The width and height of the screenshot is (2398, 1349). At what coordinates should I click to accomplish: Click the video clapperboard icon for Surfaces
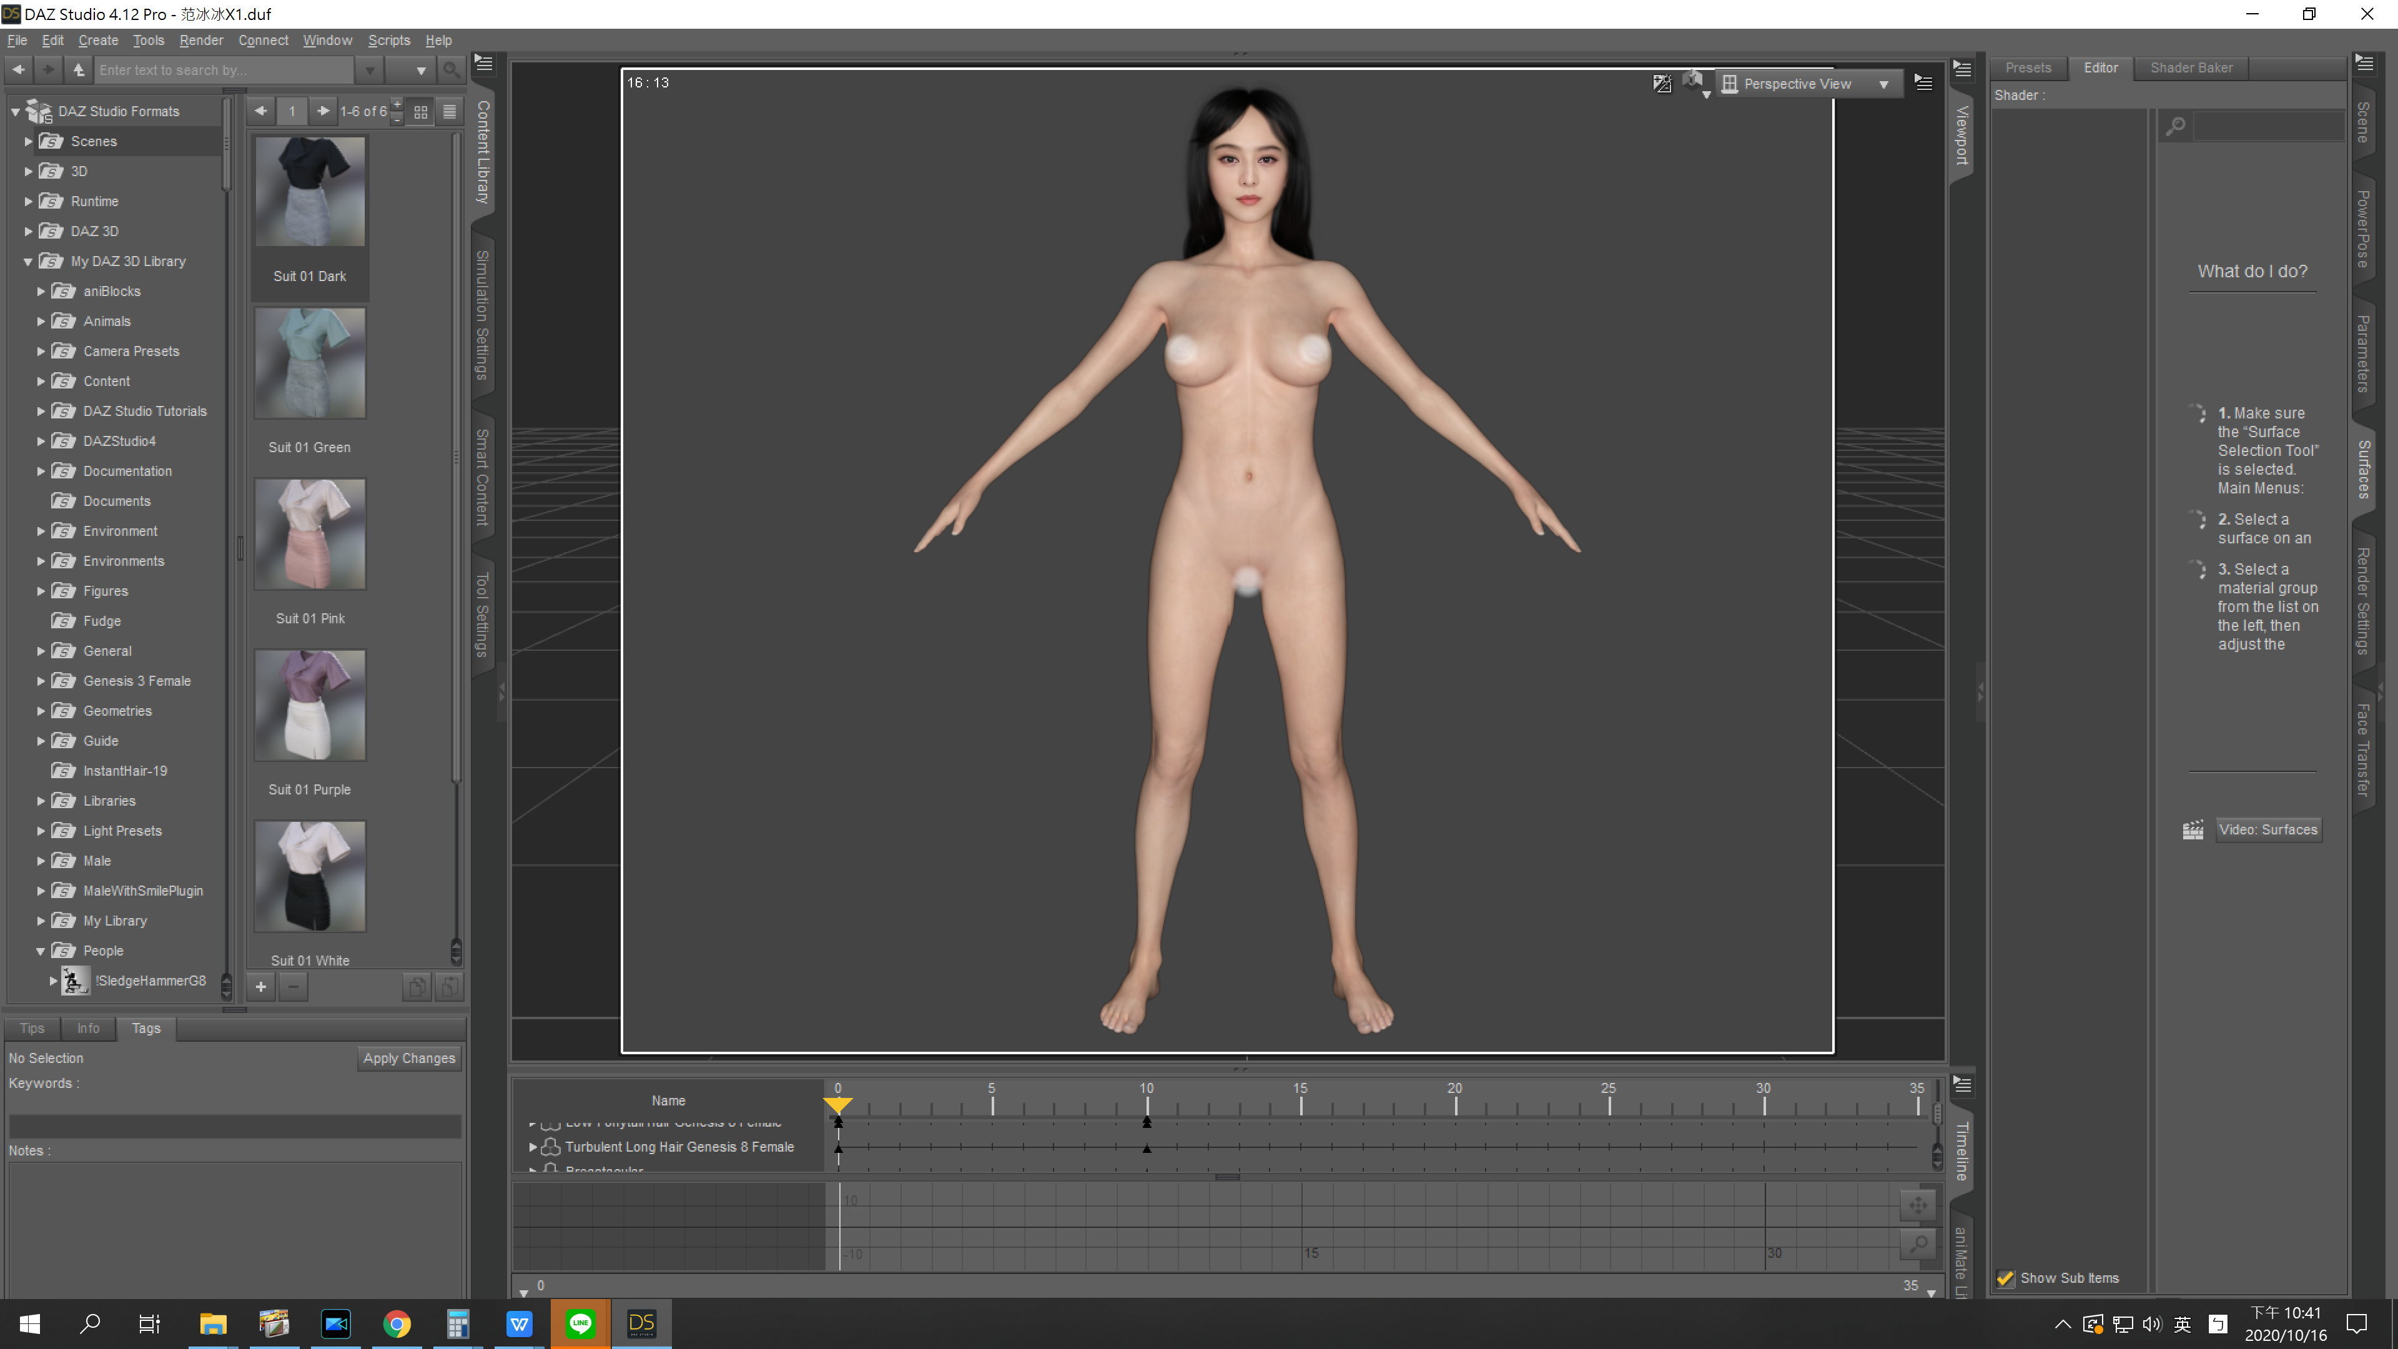click(2193, 829)
